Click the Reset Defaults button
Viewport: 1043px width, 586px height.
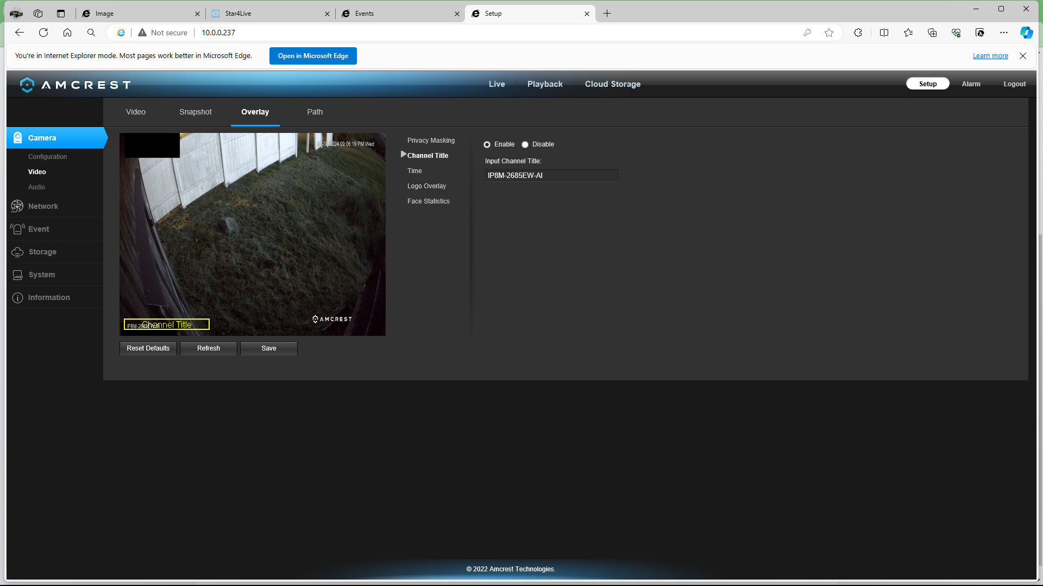click(148, 348)
